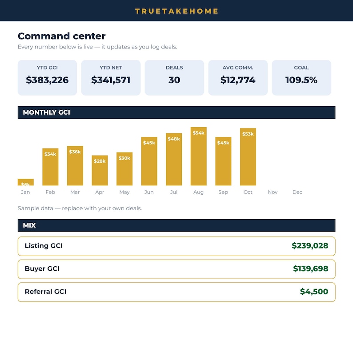Viewport: 353px width, 353px height.
Task: Click the March $36k bar
Action: pos(75,166)
